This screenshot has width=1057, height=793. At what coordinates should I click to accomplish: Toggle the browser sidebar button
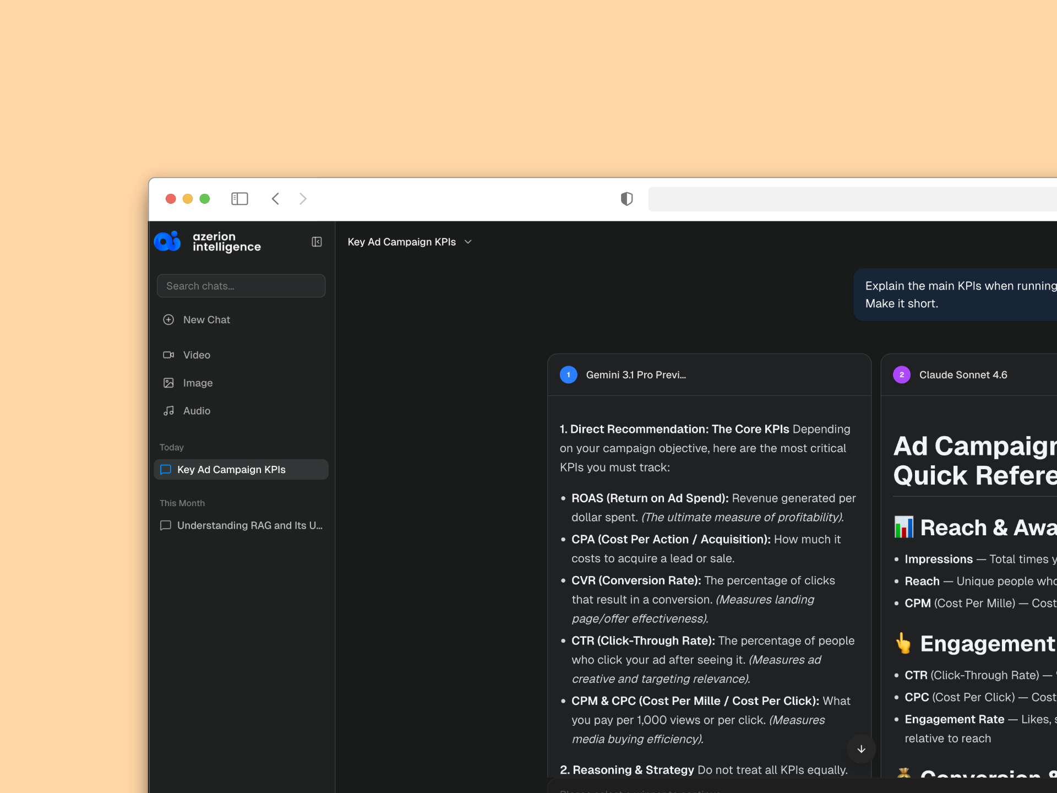click(x=239, y=199)
